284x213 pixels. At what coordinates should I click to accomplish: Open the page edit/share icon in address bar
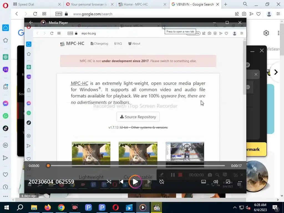pos(237,14)
